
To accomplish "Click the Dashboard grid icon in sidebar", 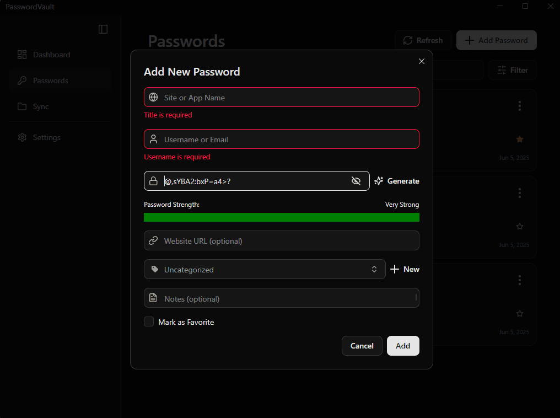I will (x=22, y=55).
